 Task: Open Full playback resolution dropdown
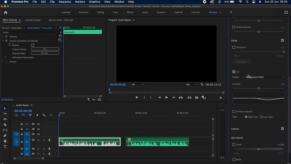click(191, 85)
